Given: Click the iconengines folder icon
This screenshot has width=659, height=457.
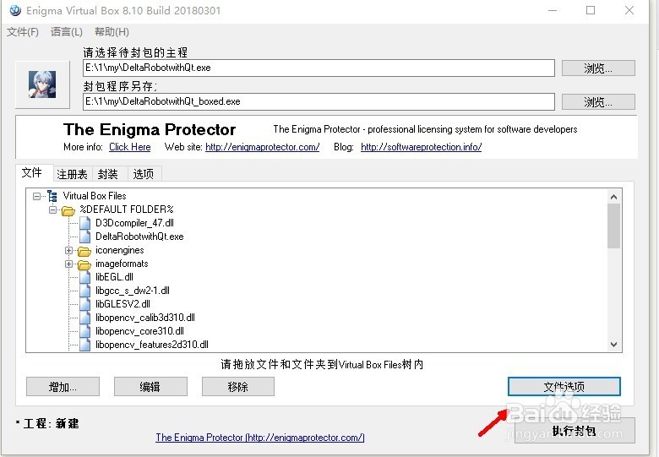Looking at the screenshot, I should tap(84, 251).
